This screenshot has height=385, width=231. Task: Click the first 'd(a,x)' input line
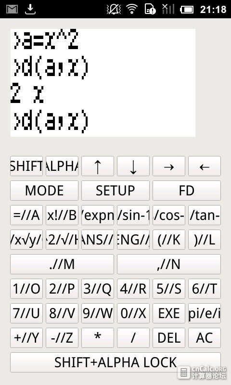click(51, 67)
